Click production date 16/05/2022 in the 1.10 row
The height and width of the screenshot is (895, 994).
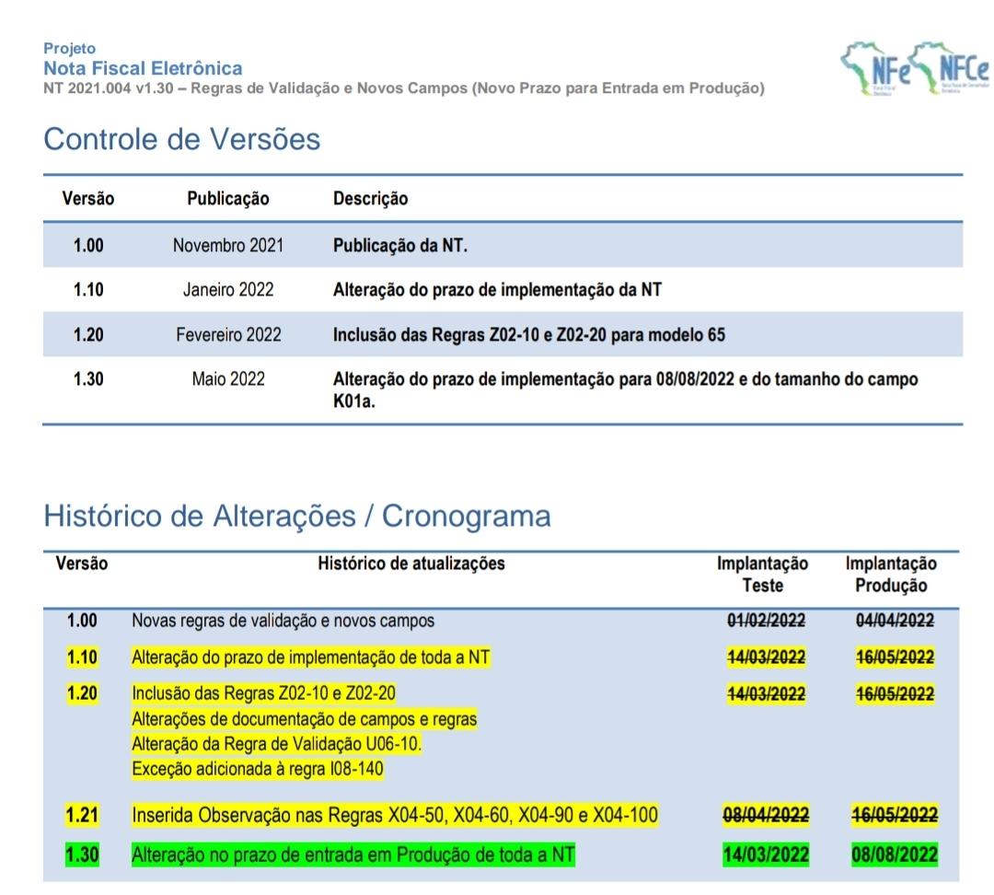click(x=896, y=657)
